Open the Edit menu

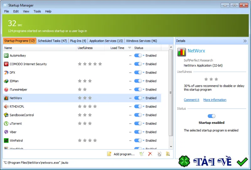(x=16, y=11)
